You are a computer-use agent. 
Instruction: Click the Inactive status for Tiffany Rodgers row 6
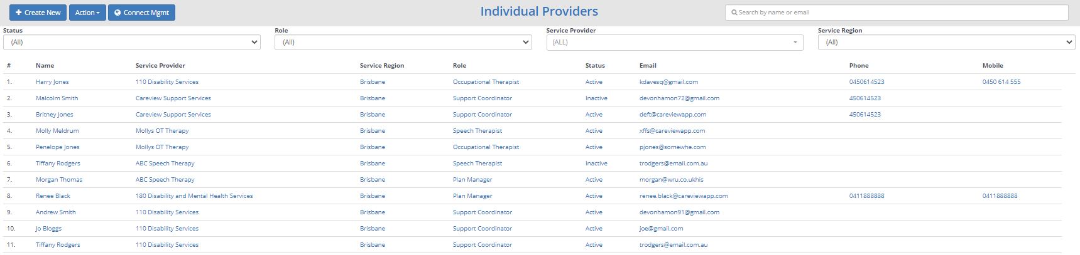click(x=596, y=164)
